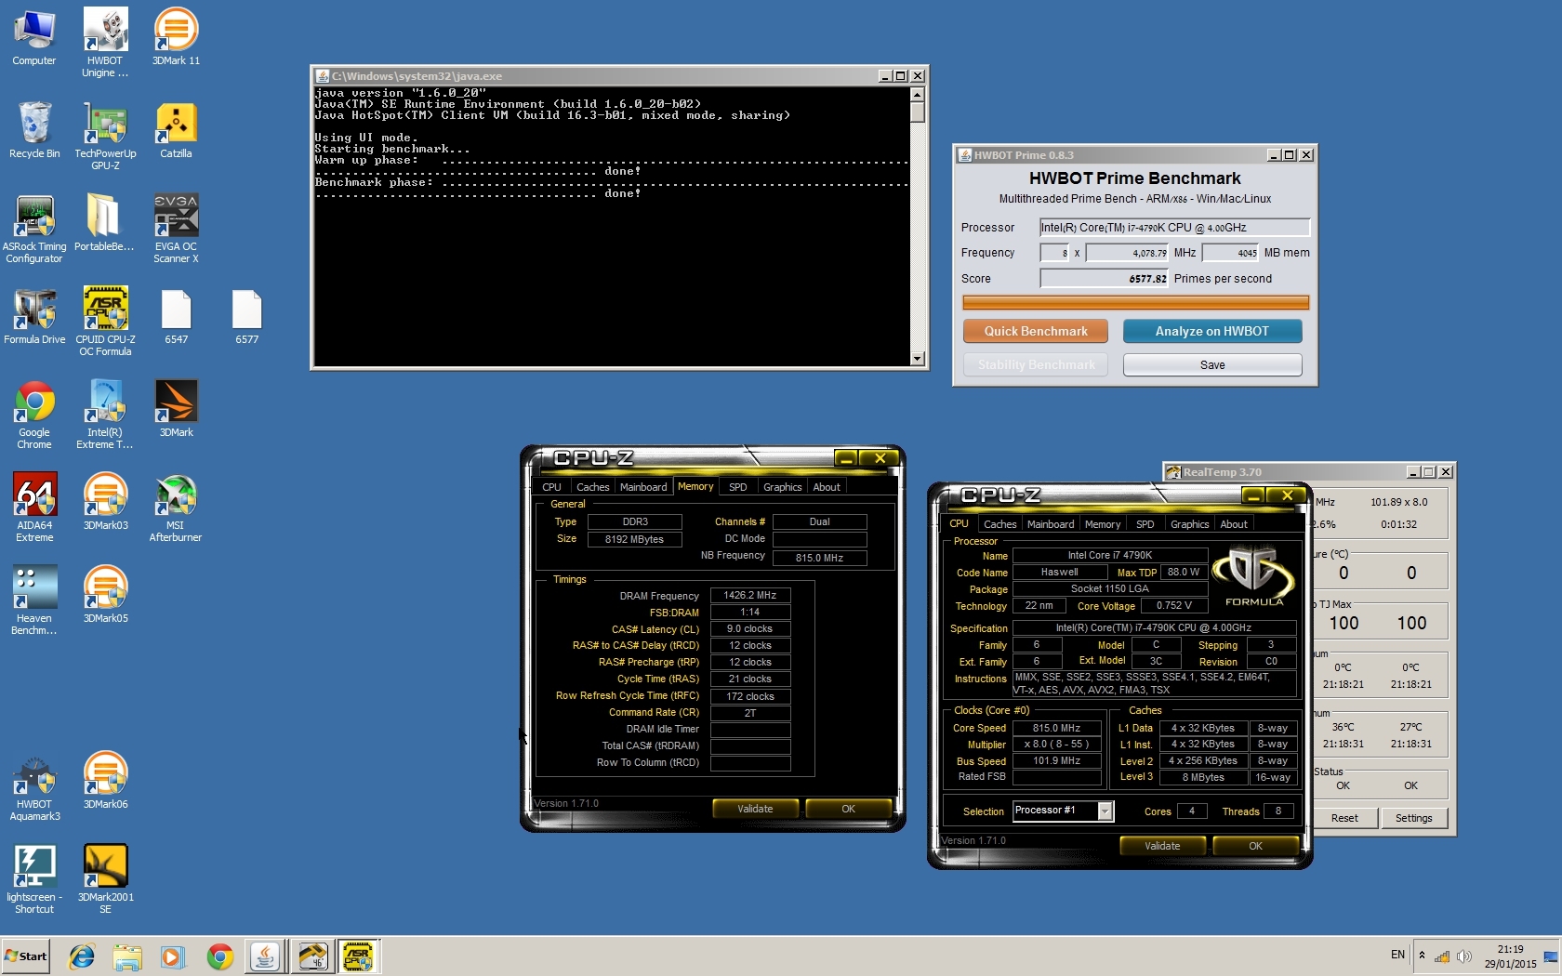Click the volume speaker tray icon
Viewport: 1562px width, 976px height.
click(1463, 956)
